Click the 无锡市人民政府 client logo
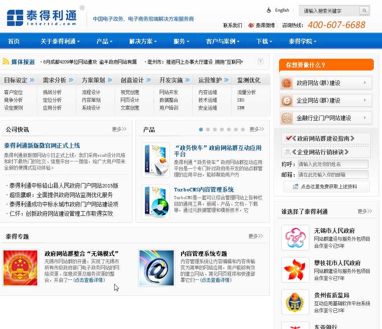 click(x=295, y=238)
